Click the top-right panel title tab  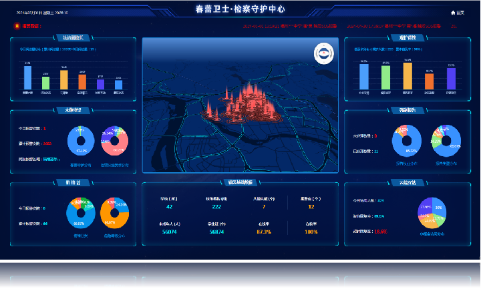pyautogui.click(x=408, y=38)
